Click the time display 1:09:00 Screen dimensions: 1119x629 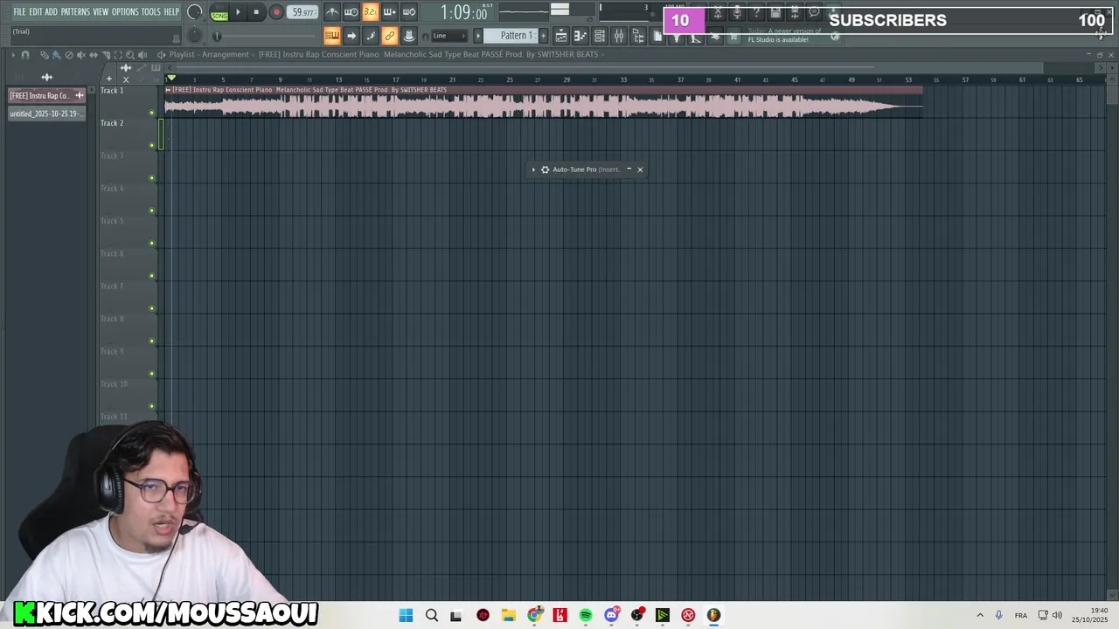pos(463,12)
